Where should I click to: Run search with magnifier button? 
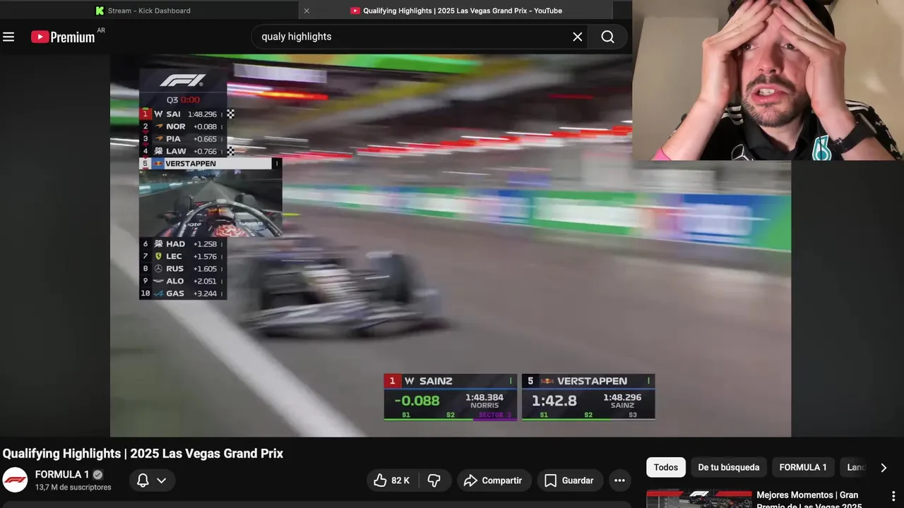(608, 37)
